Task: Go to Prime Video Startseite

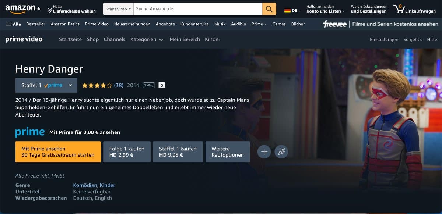Action: point(70,39)
